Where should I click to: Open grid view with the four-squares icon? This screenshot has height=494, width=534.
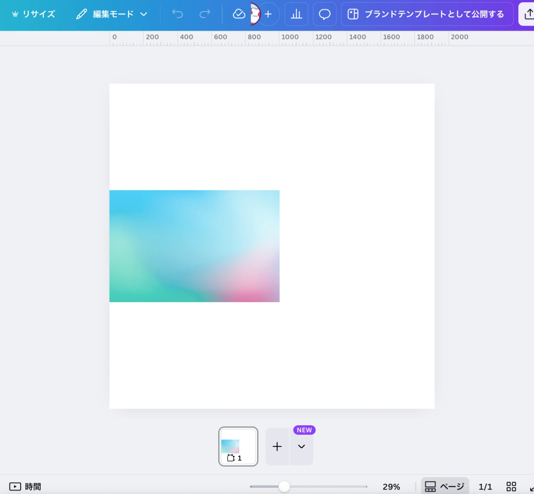tap(511, 486)
